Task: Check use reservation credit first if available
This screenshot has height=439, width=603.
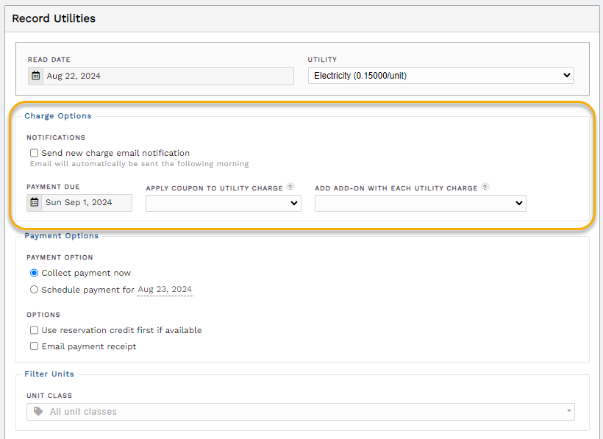Action: pos(33,330)
